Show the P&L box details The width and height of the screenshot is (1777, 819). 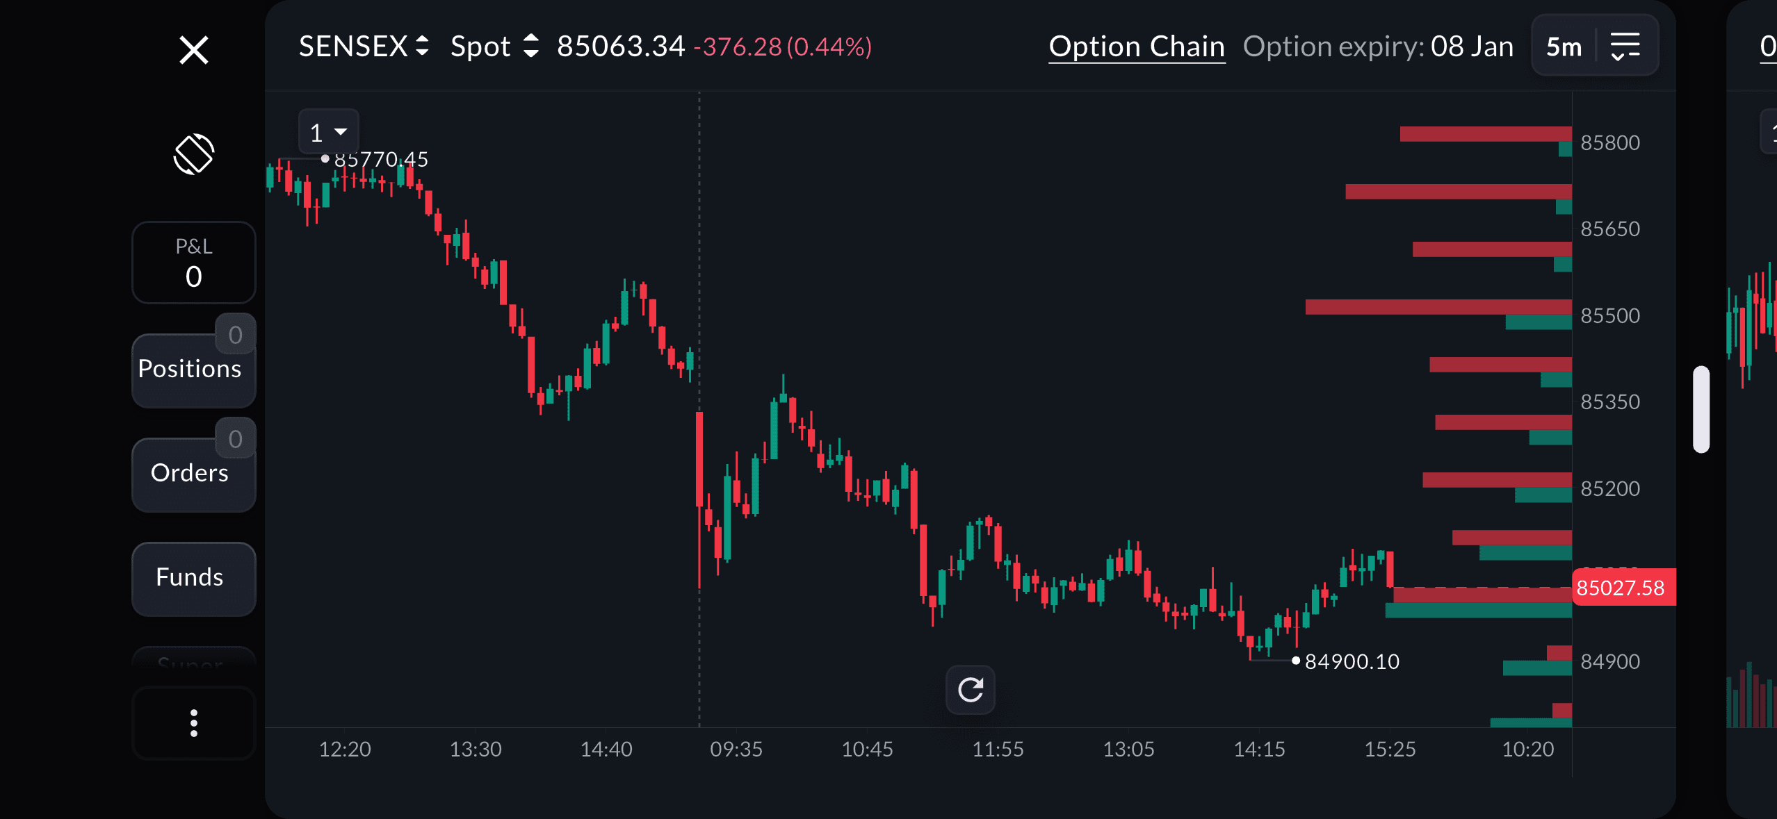[x=193, y=263]
